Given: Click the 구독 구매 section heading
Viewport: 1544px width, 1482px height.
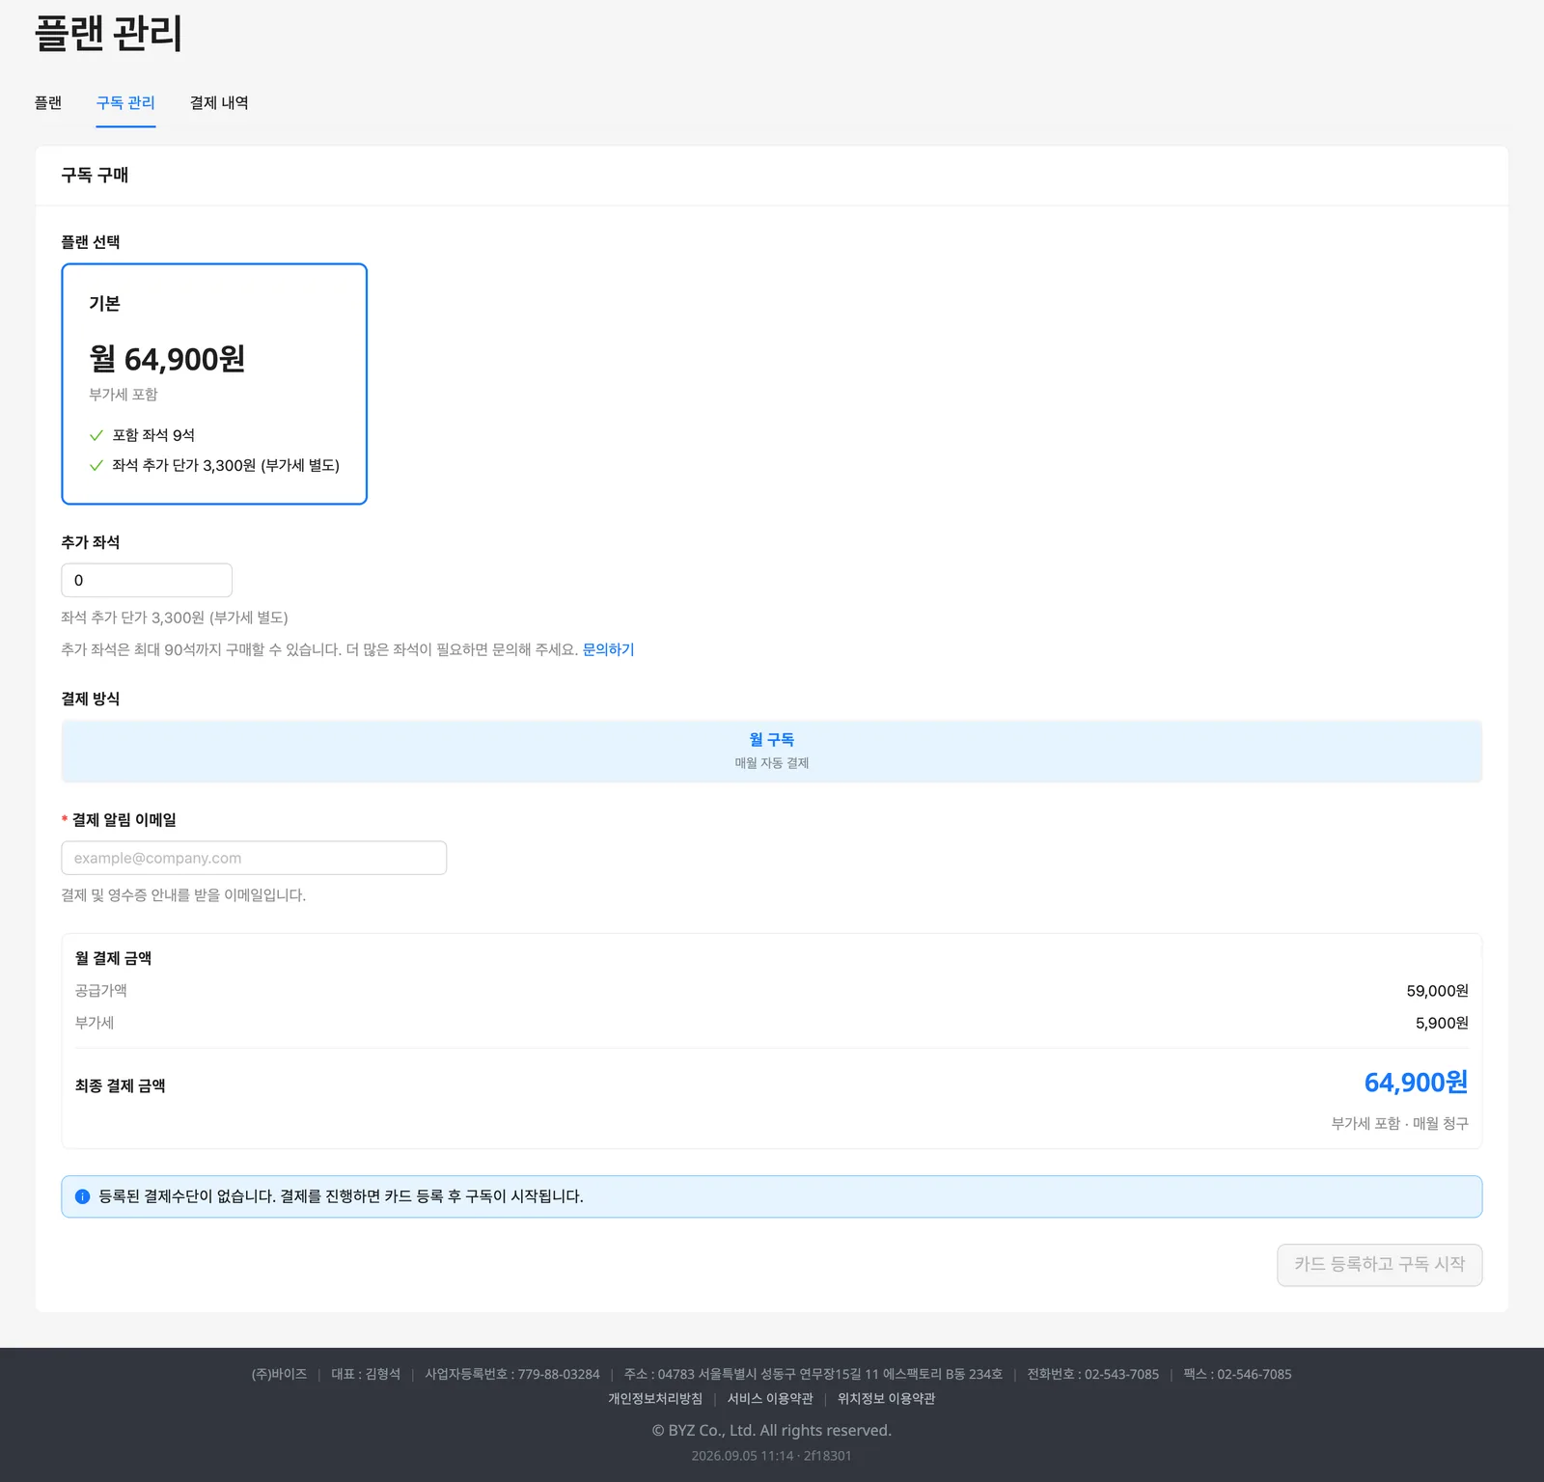Looking at the screenshot, I should tap(95, 175).
